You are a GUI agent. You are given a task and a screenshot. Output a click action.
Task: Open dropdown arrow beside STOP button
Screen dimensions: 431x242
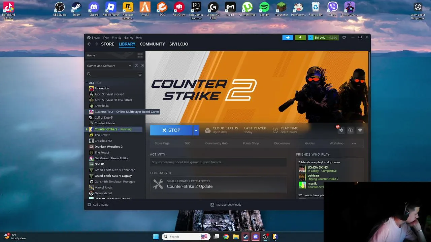(196, 130)
